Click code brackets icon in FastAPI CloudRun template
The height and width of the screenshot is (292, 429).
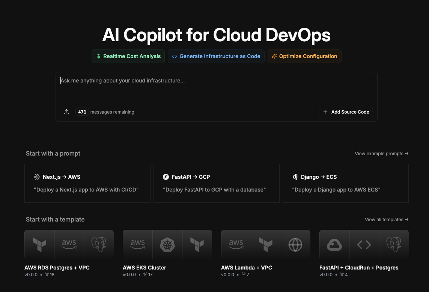(364, 244)
